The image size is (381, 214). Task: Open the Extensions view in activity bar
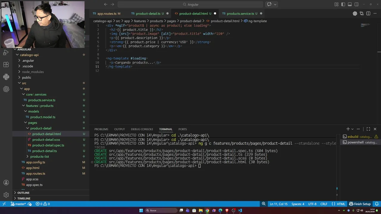[6, 64]
